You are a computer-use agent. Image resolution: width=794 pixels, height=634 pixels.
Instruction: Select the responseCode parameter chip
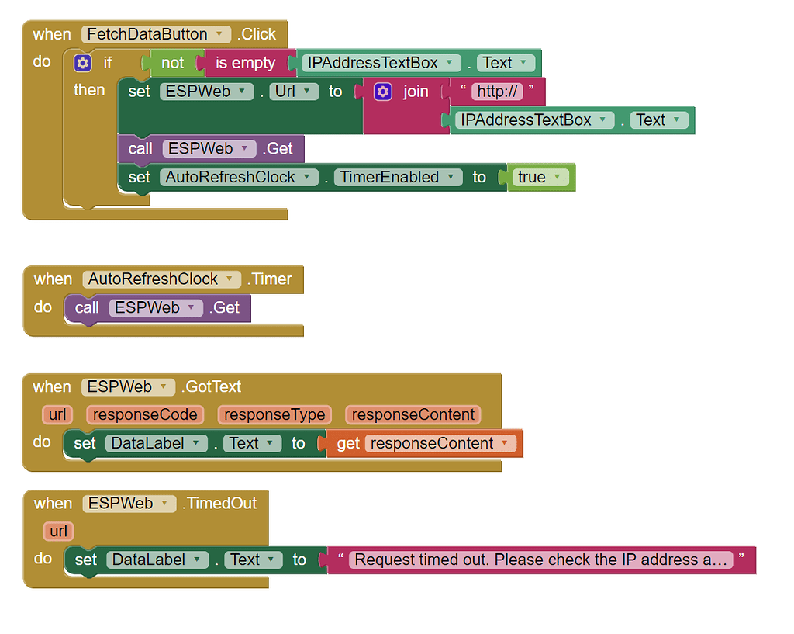145,414
